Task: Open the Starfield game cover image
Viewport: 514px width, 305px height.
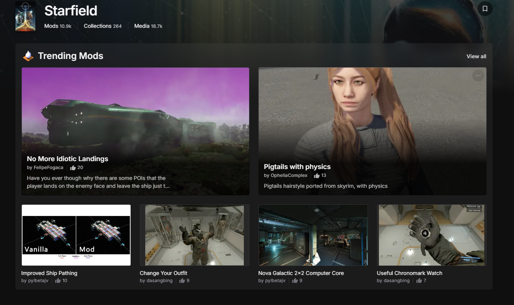Action: (26, 16)
